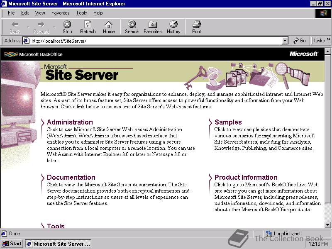Viewport: 332px width, 249px height.
Task: Open the Search pane from toolbar
Action: (x=132, y=27)
